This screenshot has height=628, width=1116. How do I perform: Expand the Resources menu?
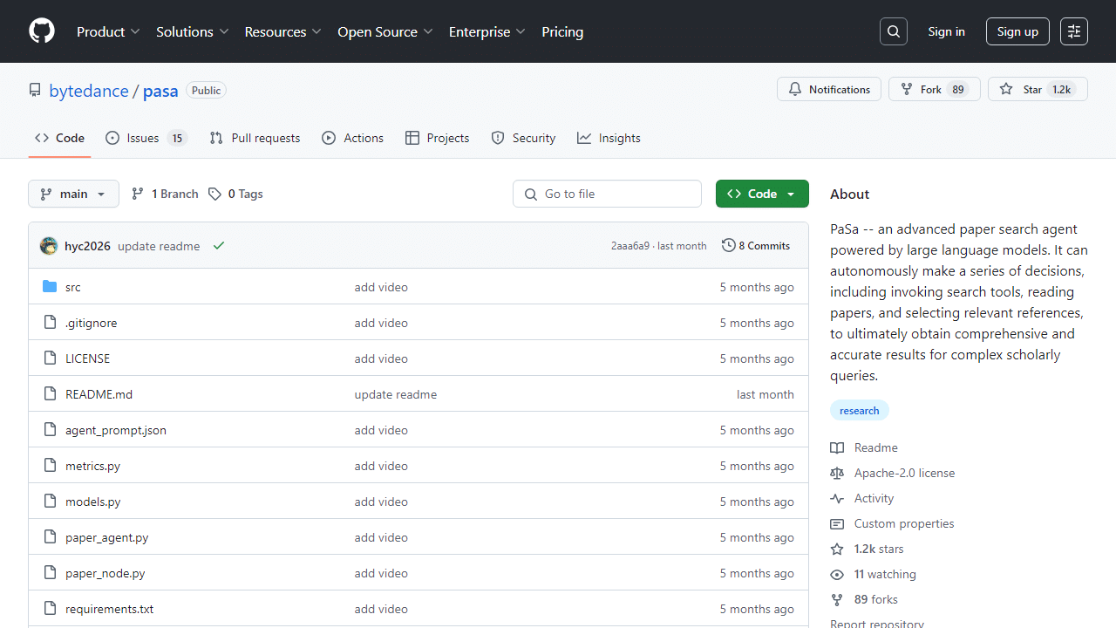pos(283,31)
